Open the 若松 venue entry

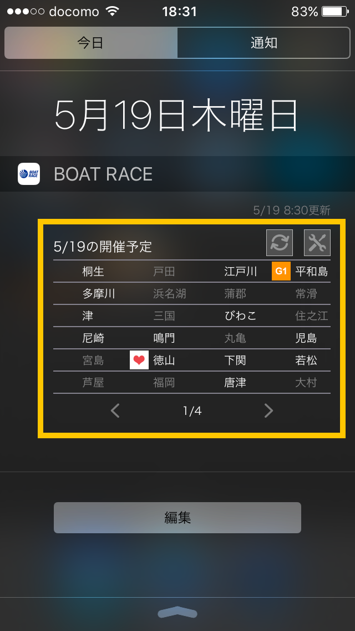point(306,360)
